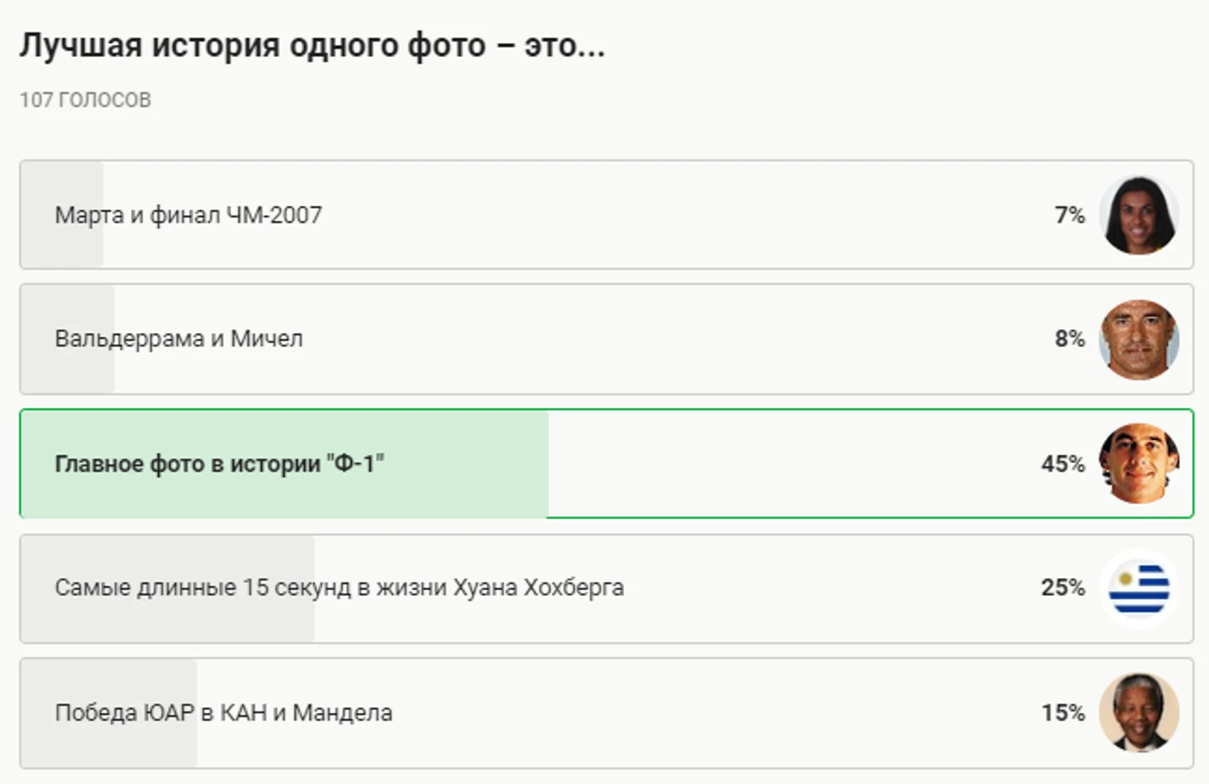Viewport: 1209px width, 784px height.
Task: Click the 7% result value
Action: tap(1069, 215)
